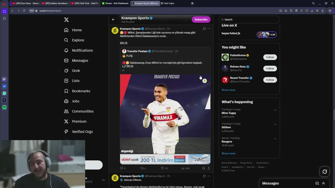Screen dimensions: 335x188
Task: Click the back arrow beside Krampon Sports
Action: 113,20
